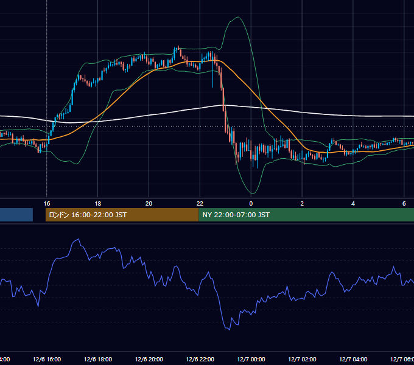
Task: Click the NY 22:00-07:00 JST session bar
Action: click(306, 215)
